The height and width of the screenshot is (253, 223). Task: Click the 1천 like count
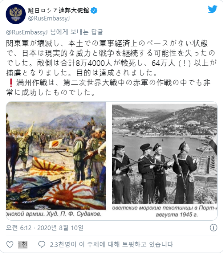22,244
